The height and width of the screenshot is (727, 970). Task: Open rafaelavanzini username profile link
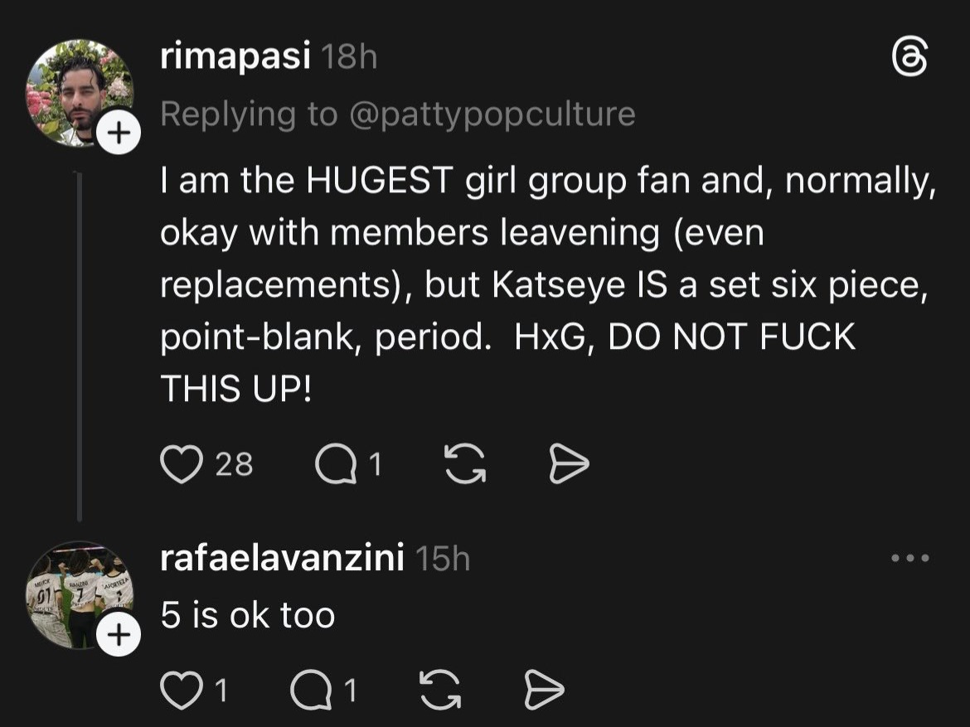pyautogui.click(x=282, y=559)
